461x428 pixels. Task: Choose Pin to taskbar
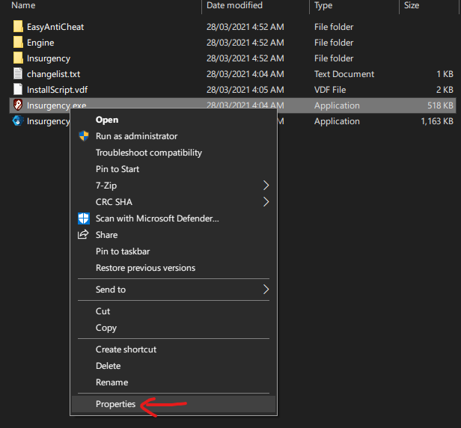[x=123, y=251]
